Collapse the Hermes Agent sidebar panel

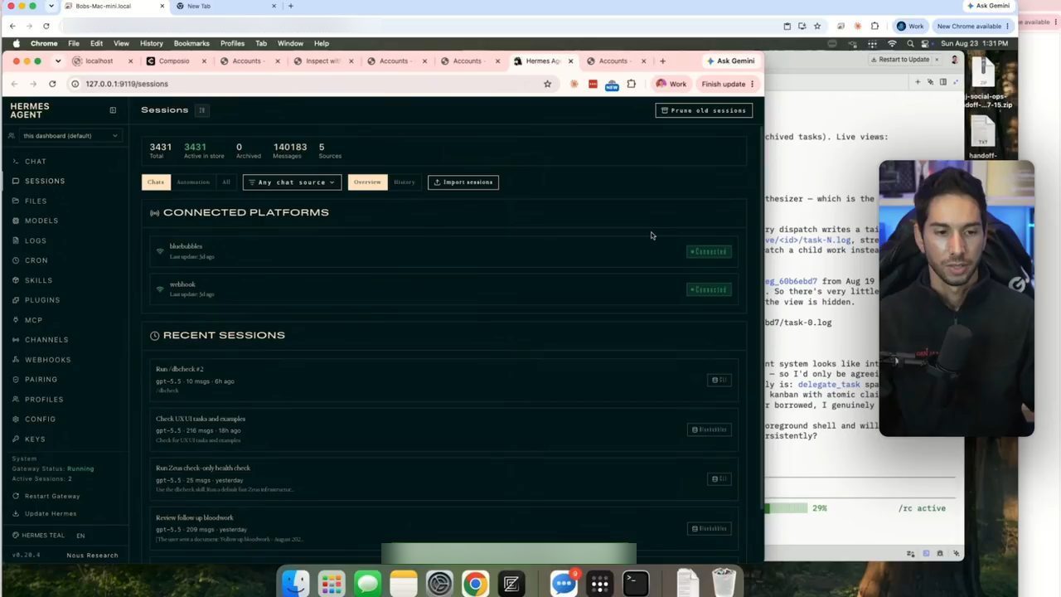coord(113,110)
